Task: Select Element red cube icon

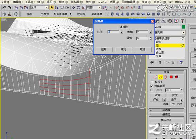Action: coord(176,77)
